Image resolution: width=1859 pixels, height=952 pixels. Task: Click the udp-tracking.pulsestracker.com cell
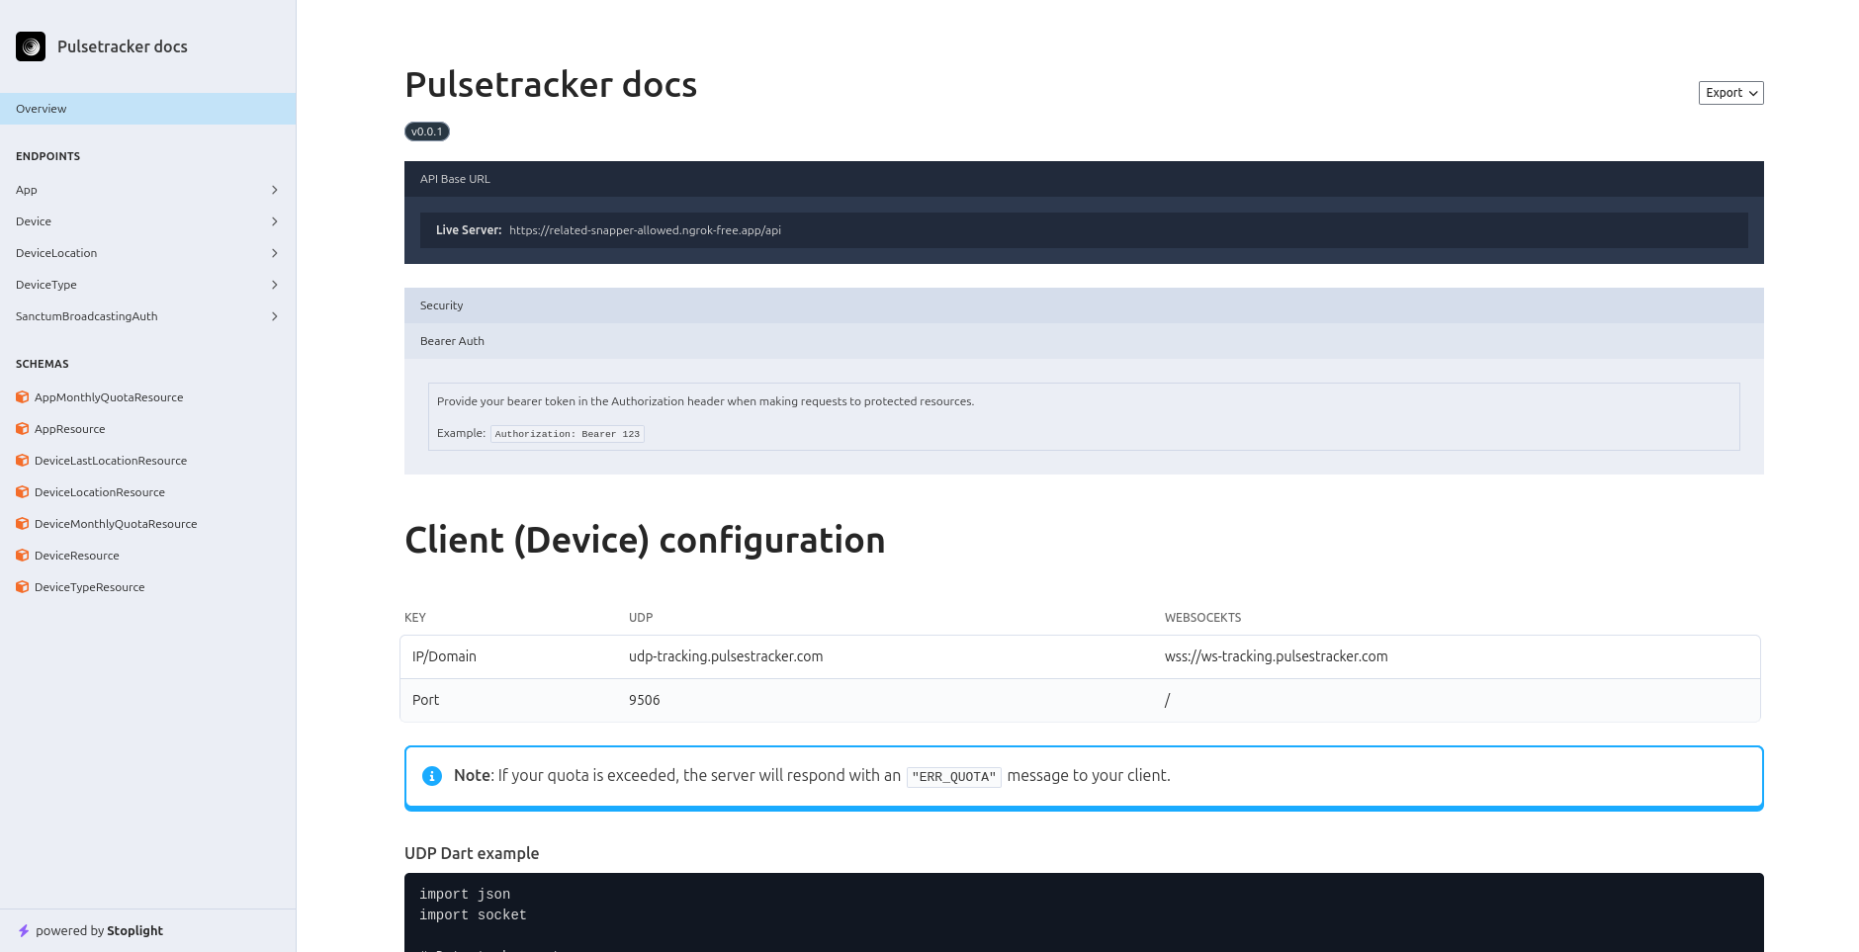pos(726,656)
